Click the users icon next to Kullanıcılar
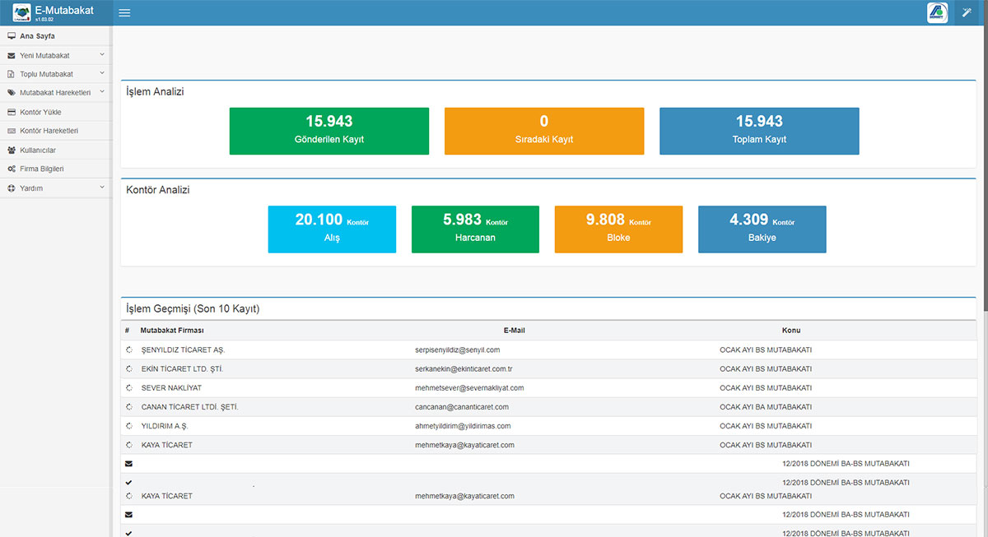 (x=12, y=150)
